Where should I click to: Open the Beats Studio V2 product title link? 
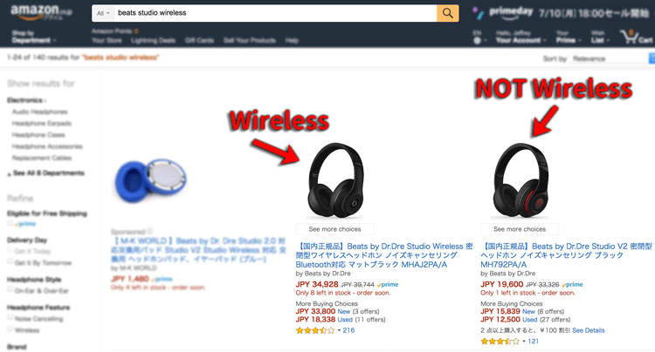point(566,255)
